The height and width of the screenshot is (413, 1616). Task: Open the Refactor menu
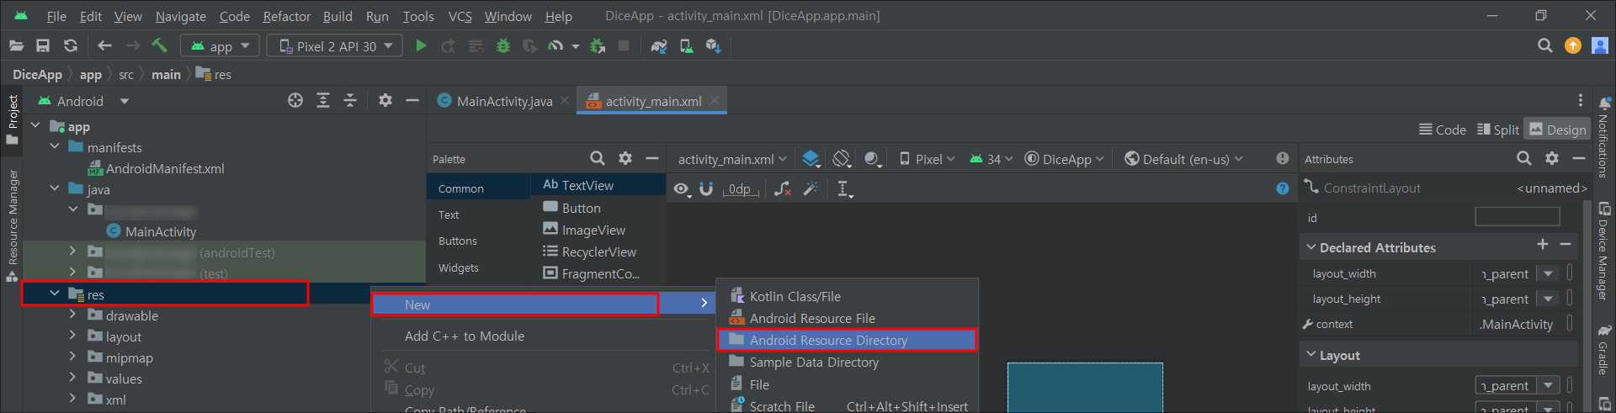click(x=286, y=16)
